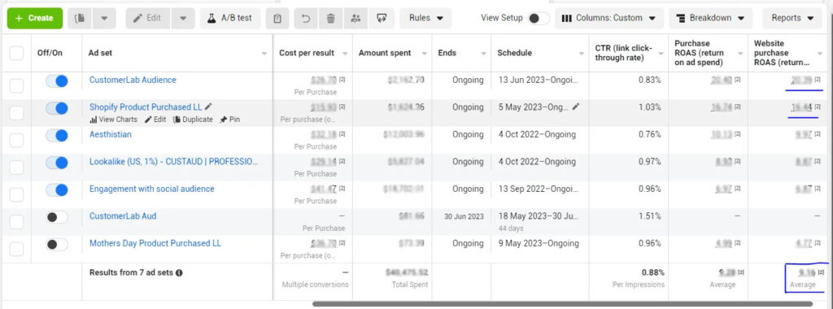Click Edit under the Shopify Product Purchased LL row

(x=155, y=120)
